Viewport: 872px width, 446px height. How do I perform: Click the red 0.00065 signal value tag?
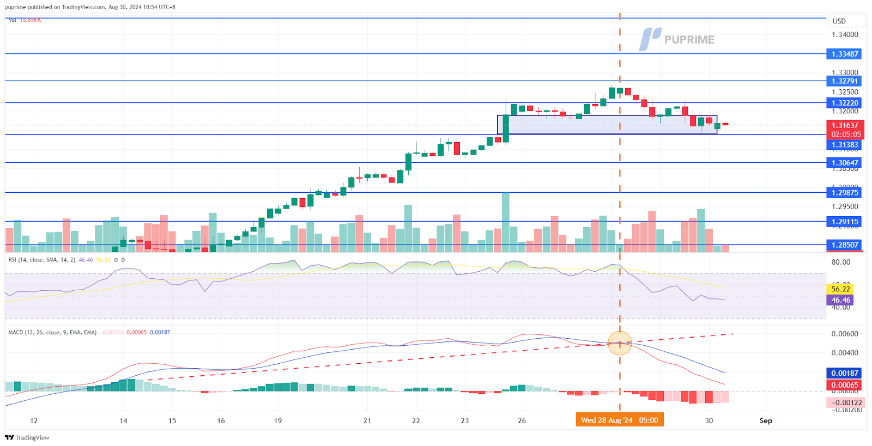tap(844, 385)
